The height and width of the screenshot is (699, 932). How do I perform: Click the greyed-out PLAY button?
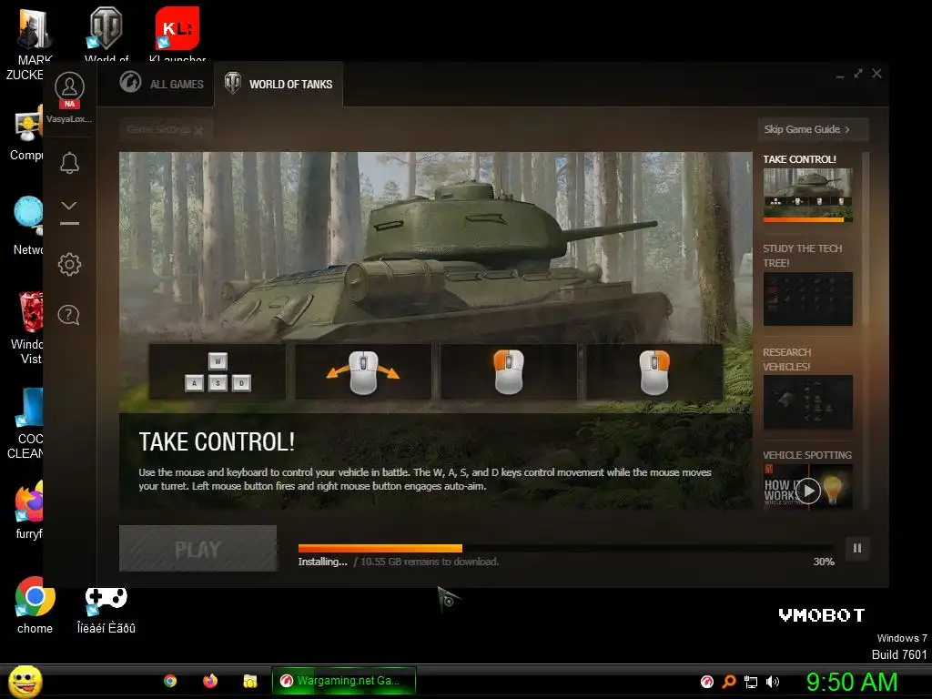pos(198,549)
